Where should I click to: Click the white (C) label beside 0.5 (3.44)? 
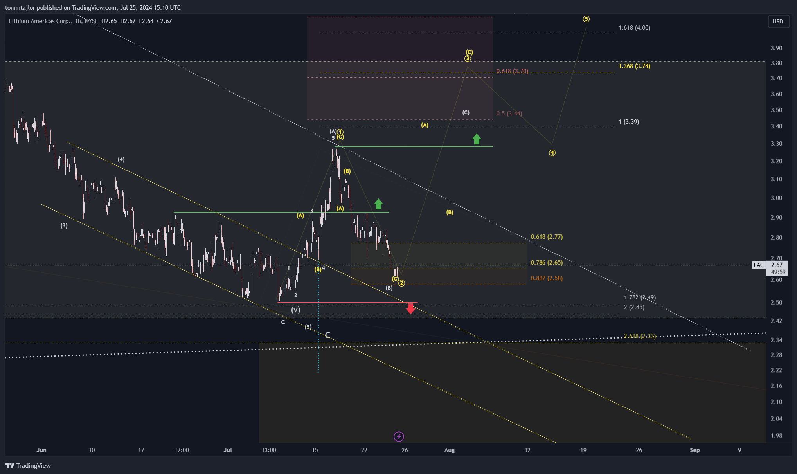[x=466, y=112]
